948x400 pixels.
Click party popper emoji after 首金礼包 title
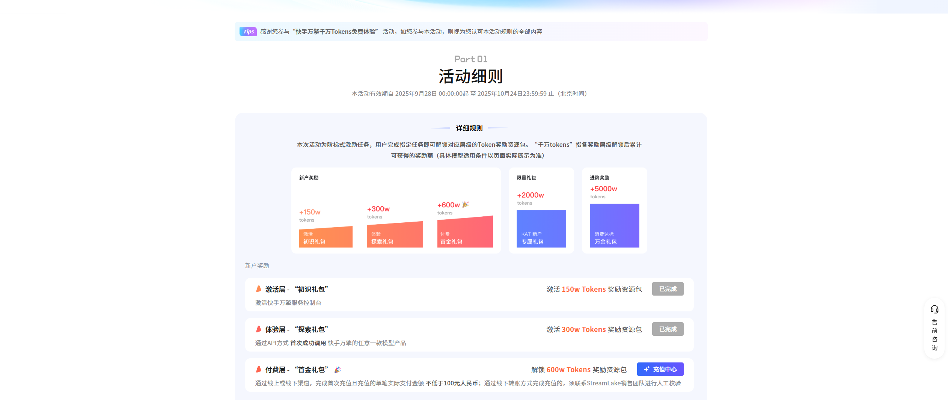(338, 370)
